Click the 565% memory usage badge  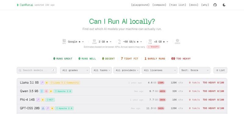tap(161, 108)
